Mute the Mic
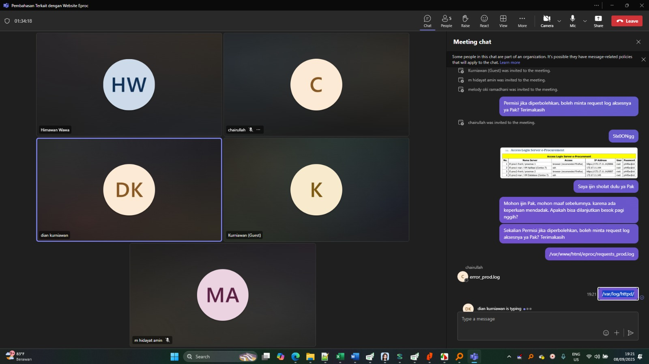 pyautogui.click(x=572, y=21)
